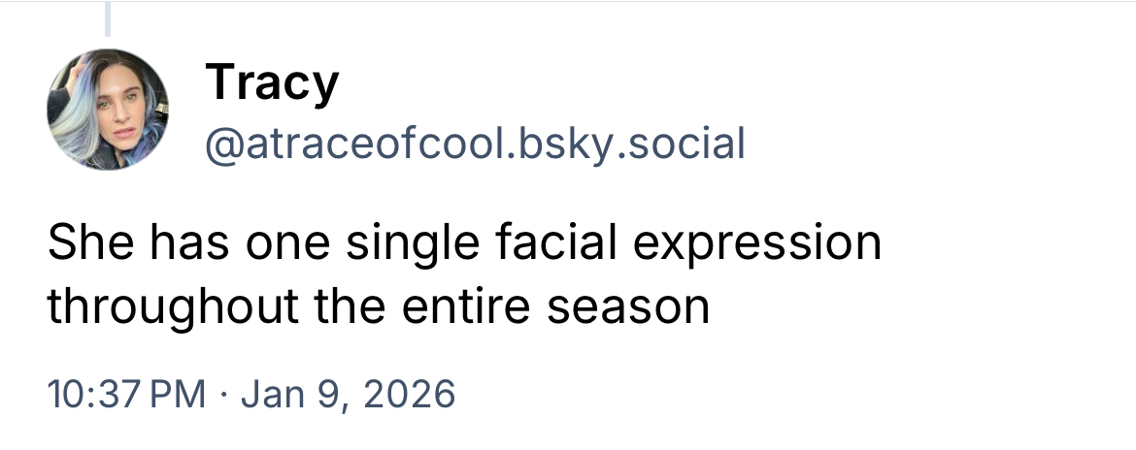Open the @atraceofcool.bsky.social handle link
The image size is (1136, 450).
pyautogui.click(x=474, y=144)
